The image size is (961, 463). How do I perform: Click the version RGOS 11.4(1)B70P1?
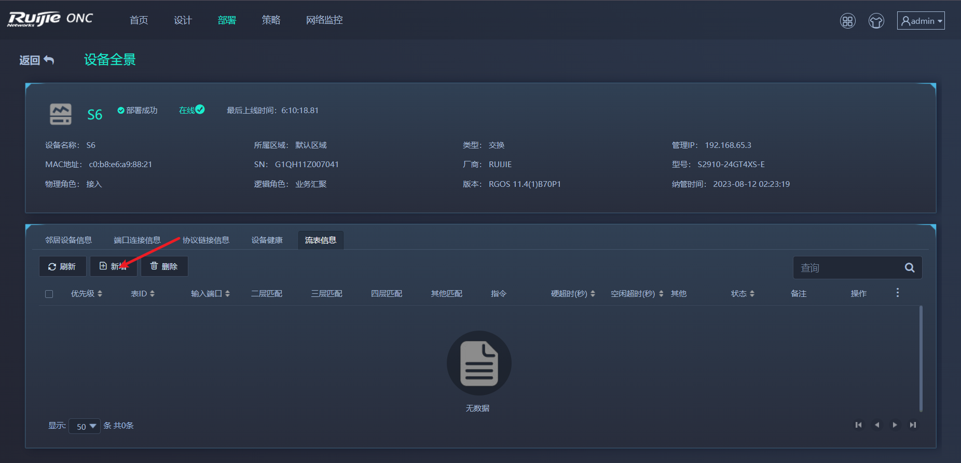525,184
